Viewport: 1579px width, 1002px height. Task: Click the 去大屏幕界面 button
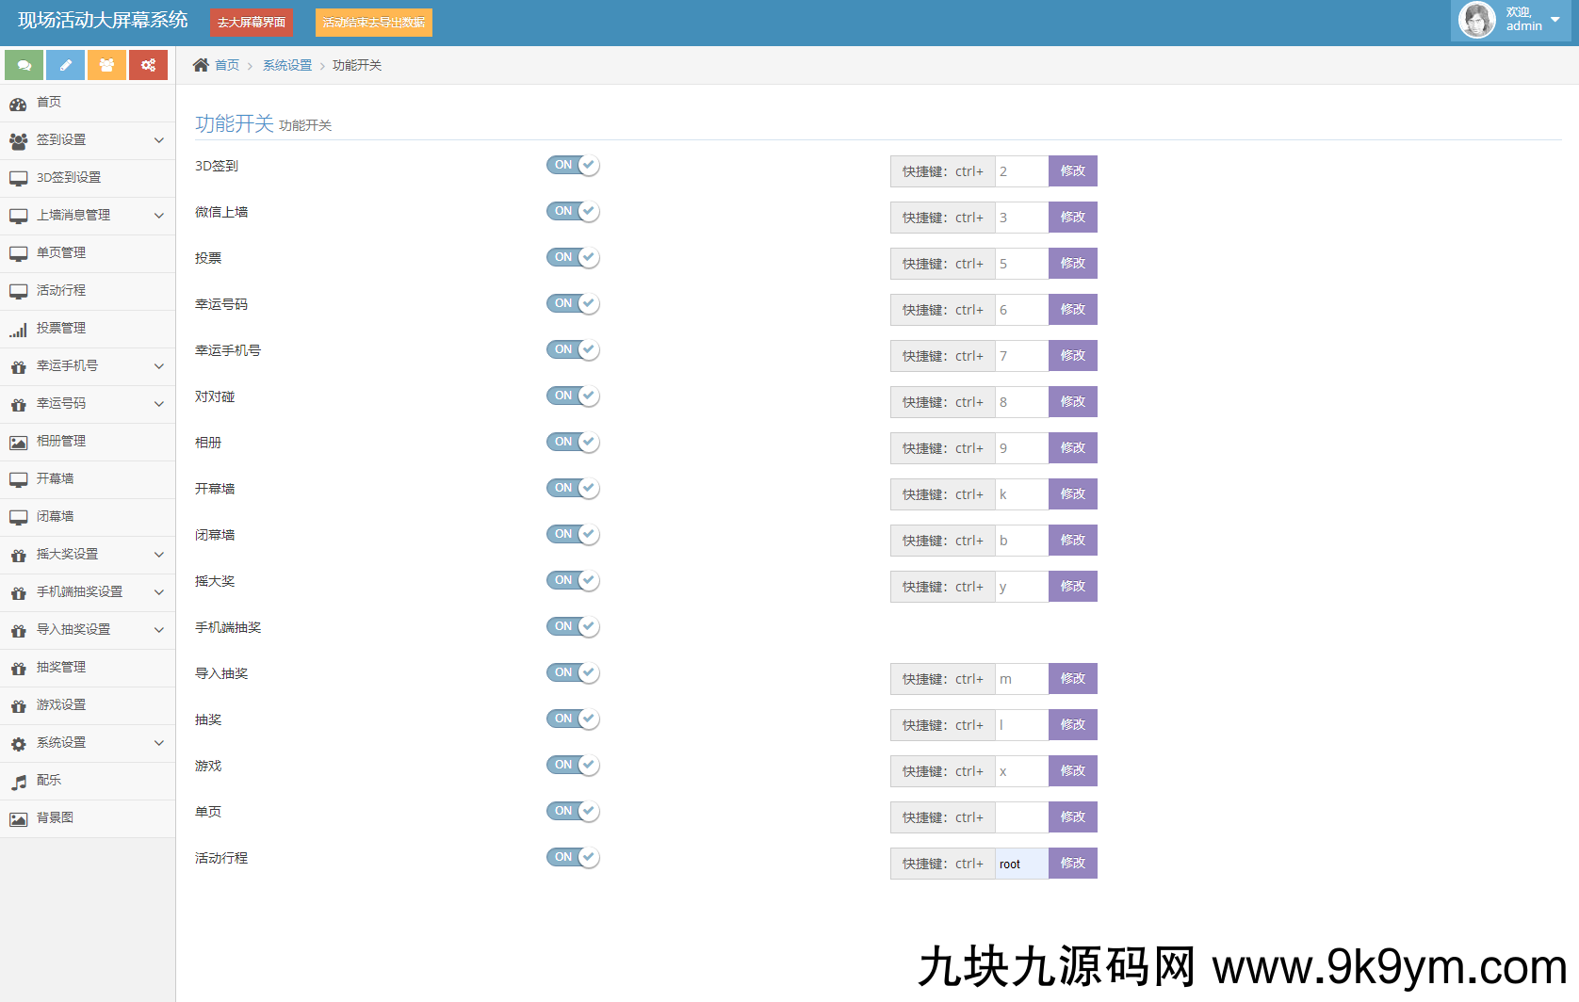pos(252,23)
